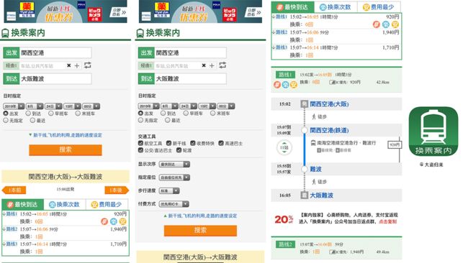Select 无指定 radio on left screen

pyautogui.click(x=6, y=120)
